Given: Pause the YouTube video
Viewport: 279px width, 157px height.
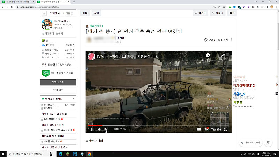Looking at the screenshot, I should [92, 129].
